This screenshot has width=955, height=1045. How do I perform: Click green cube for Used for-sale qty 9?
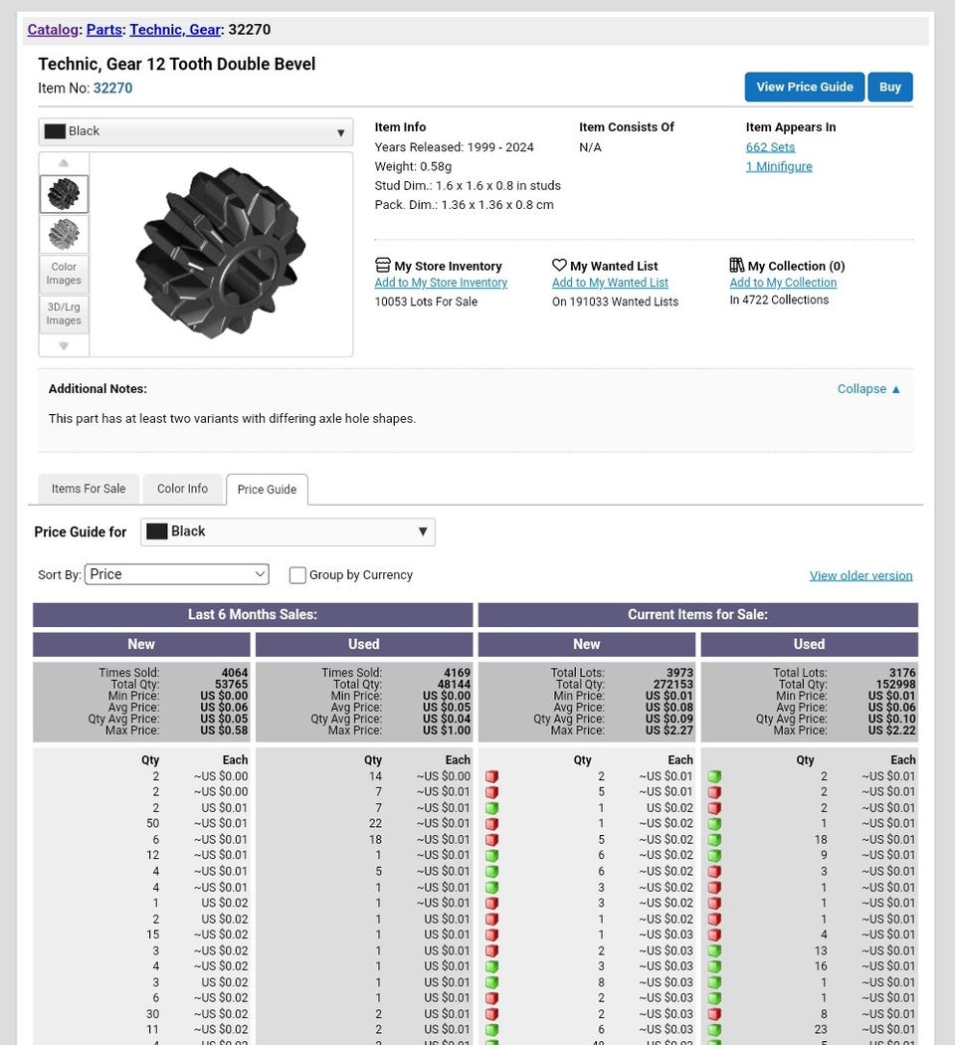click(714, 855)
